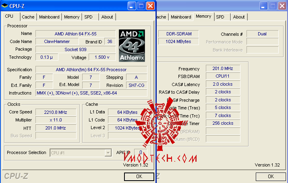Click the Name field AMD Athlon 64 FX-55

[x=75, y=34]
